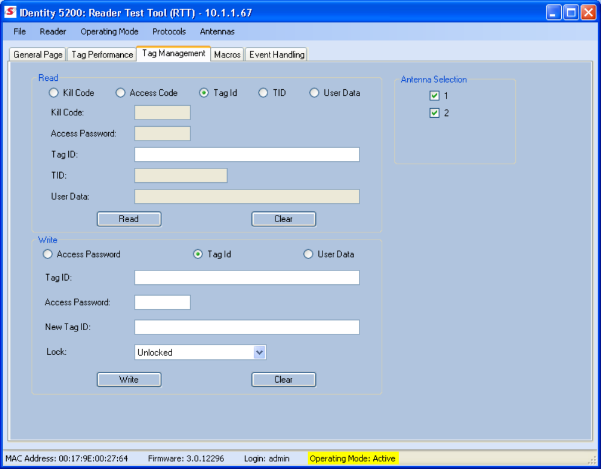
Task: Select Access Code radio in Read section
Action: point(120,93)
